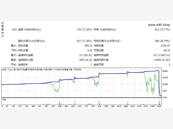173x129 pixels.
Task: Select '获利交易' label in the 平均 row
Action: (23, 51)
